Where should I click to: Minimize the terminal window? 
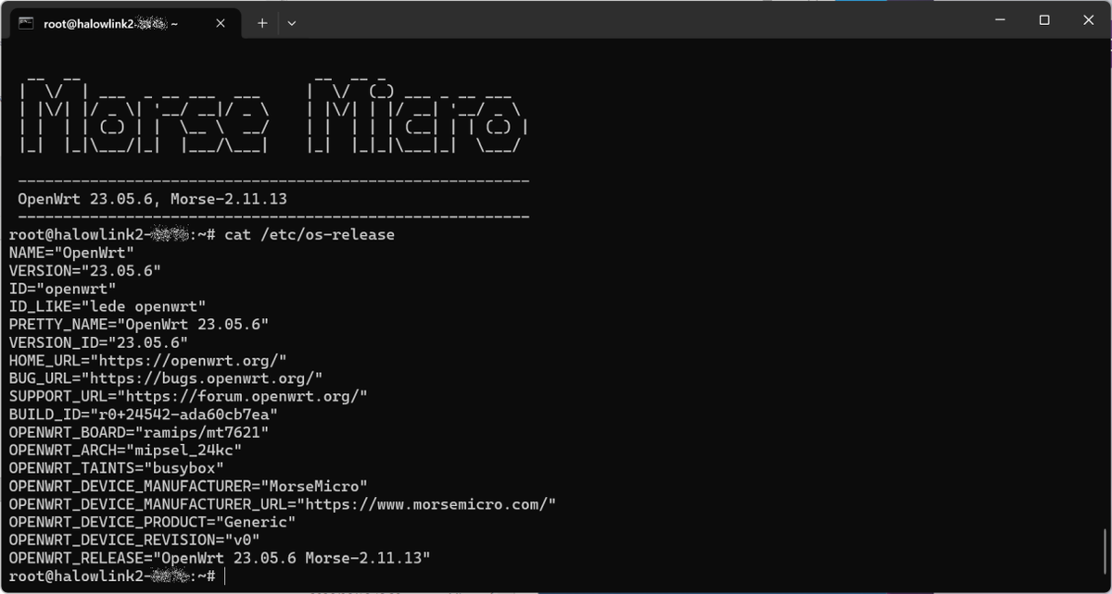(x=1000, y=20)
